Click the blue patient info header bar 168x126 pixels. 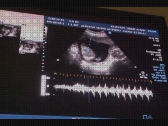[101, 26]
